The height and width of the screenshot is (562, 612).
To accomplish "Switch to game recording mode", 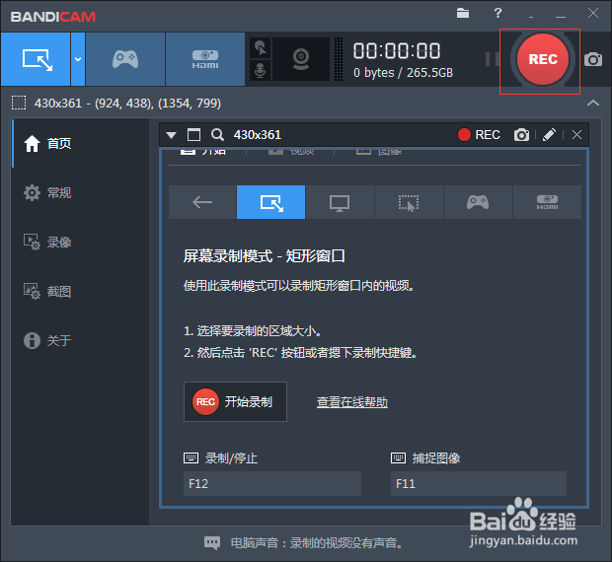I will pyautogui.click(x=125, y=59).
